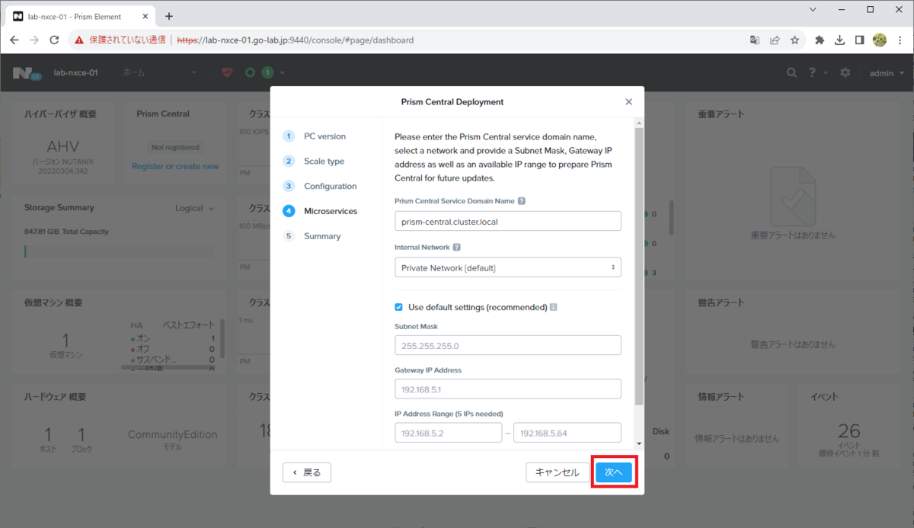
Task: Click the green Storage Summary capacity bar
Action: tap(25, 251)
